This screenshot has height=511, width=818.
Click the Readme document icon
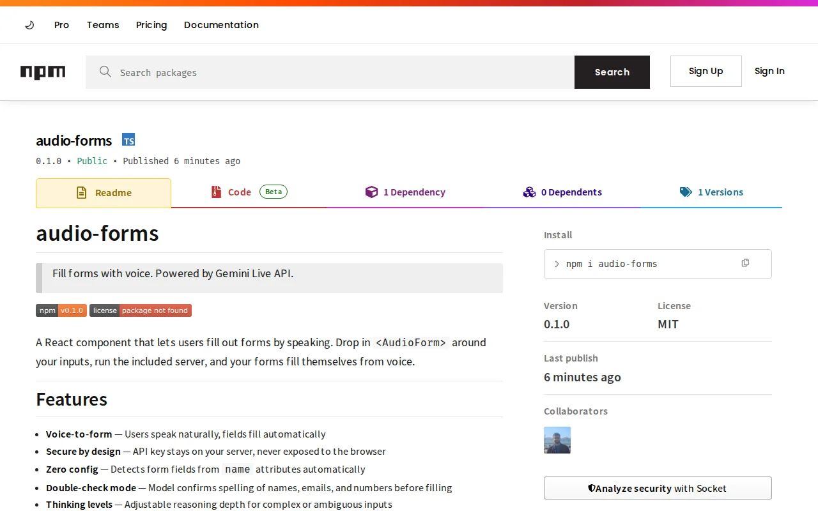(x=82, y=193)
